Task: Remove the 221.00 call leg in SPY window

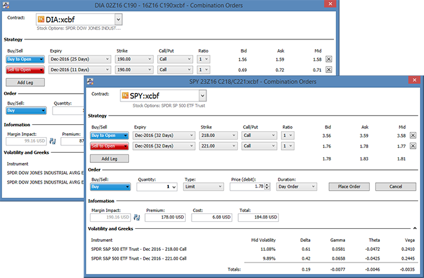Action: tap(413, 146)
